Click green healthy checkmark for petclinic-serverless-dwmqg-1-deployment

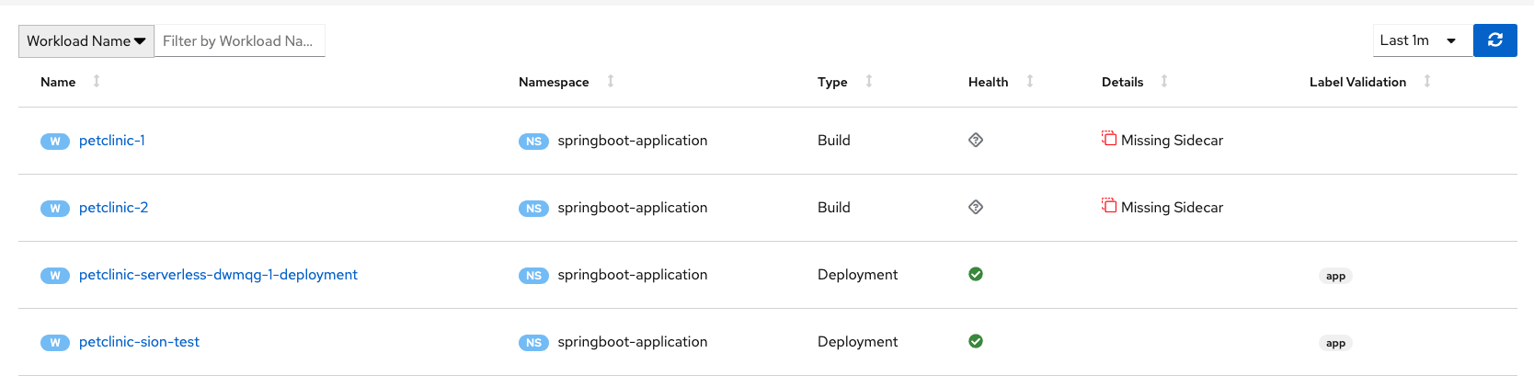pos(976,274)
